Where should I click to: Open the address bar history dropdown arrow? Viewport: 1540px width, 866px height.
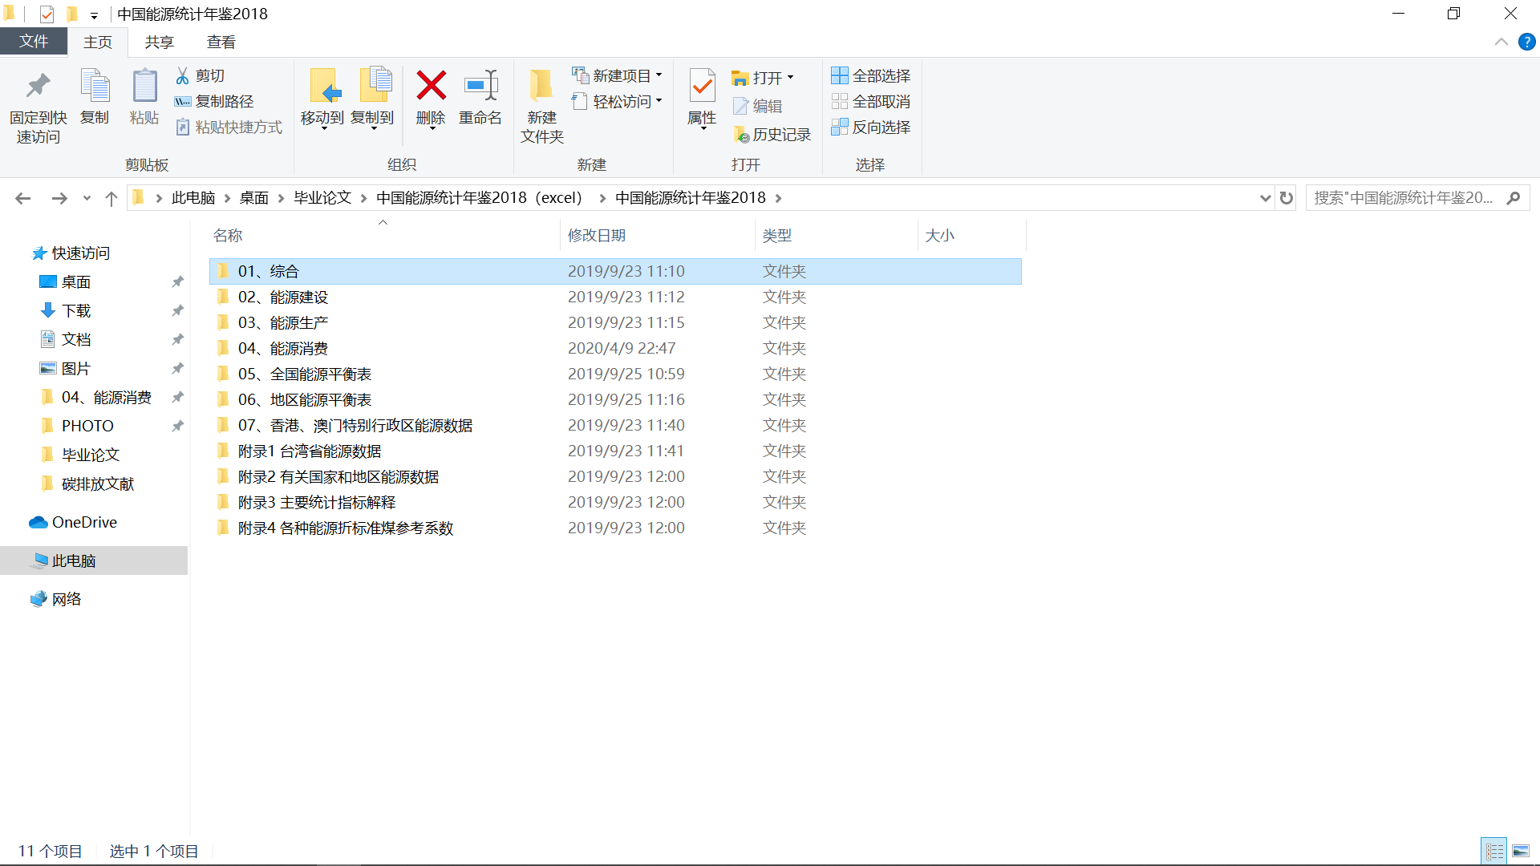pos(1265,198)
